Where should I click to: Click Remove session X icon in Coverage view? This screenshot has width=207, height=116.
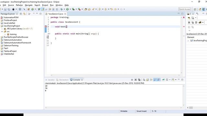(189, 23)
